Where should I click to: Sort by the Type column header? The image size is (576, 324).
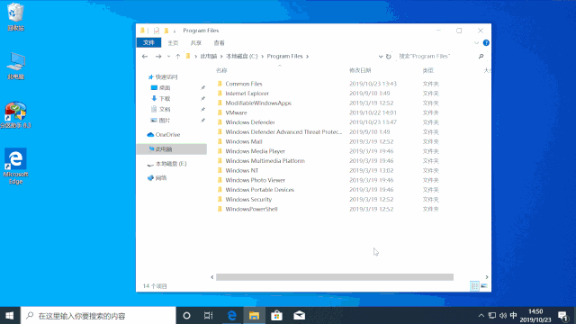click(x=428, y=70)
